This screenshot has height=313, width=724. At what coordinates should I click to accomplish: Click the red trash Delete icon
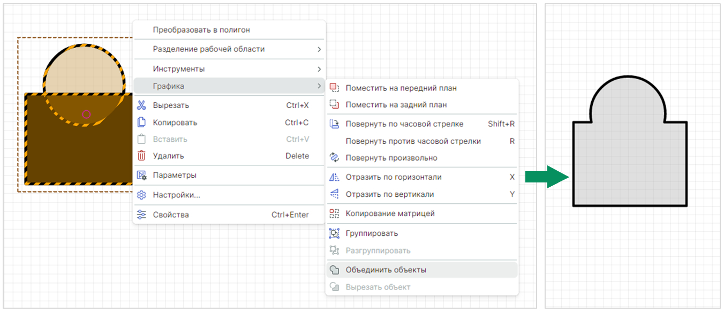[x=141, y=156]
